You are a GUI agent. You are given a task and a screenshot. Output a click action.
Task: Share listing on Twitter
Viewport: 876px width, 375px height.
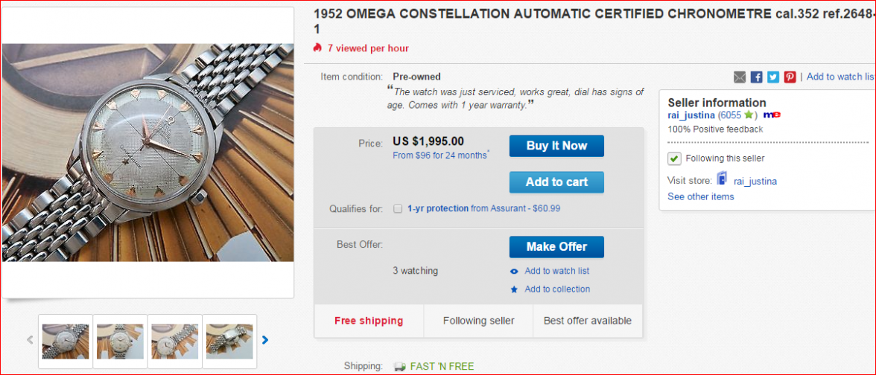point(773,77)
